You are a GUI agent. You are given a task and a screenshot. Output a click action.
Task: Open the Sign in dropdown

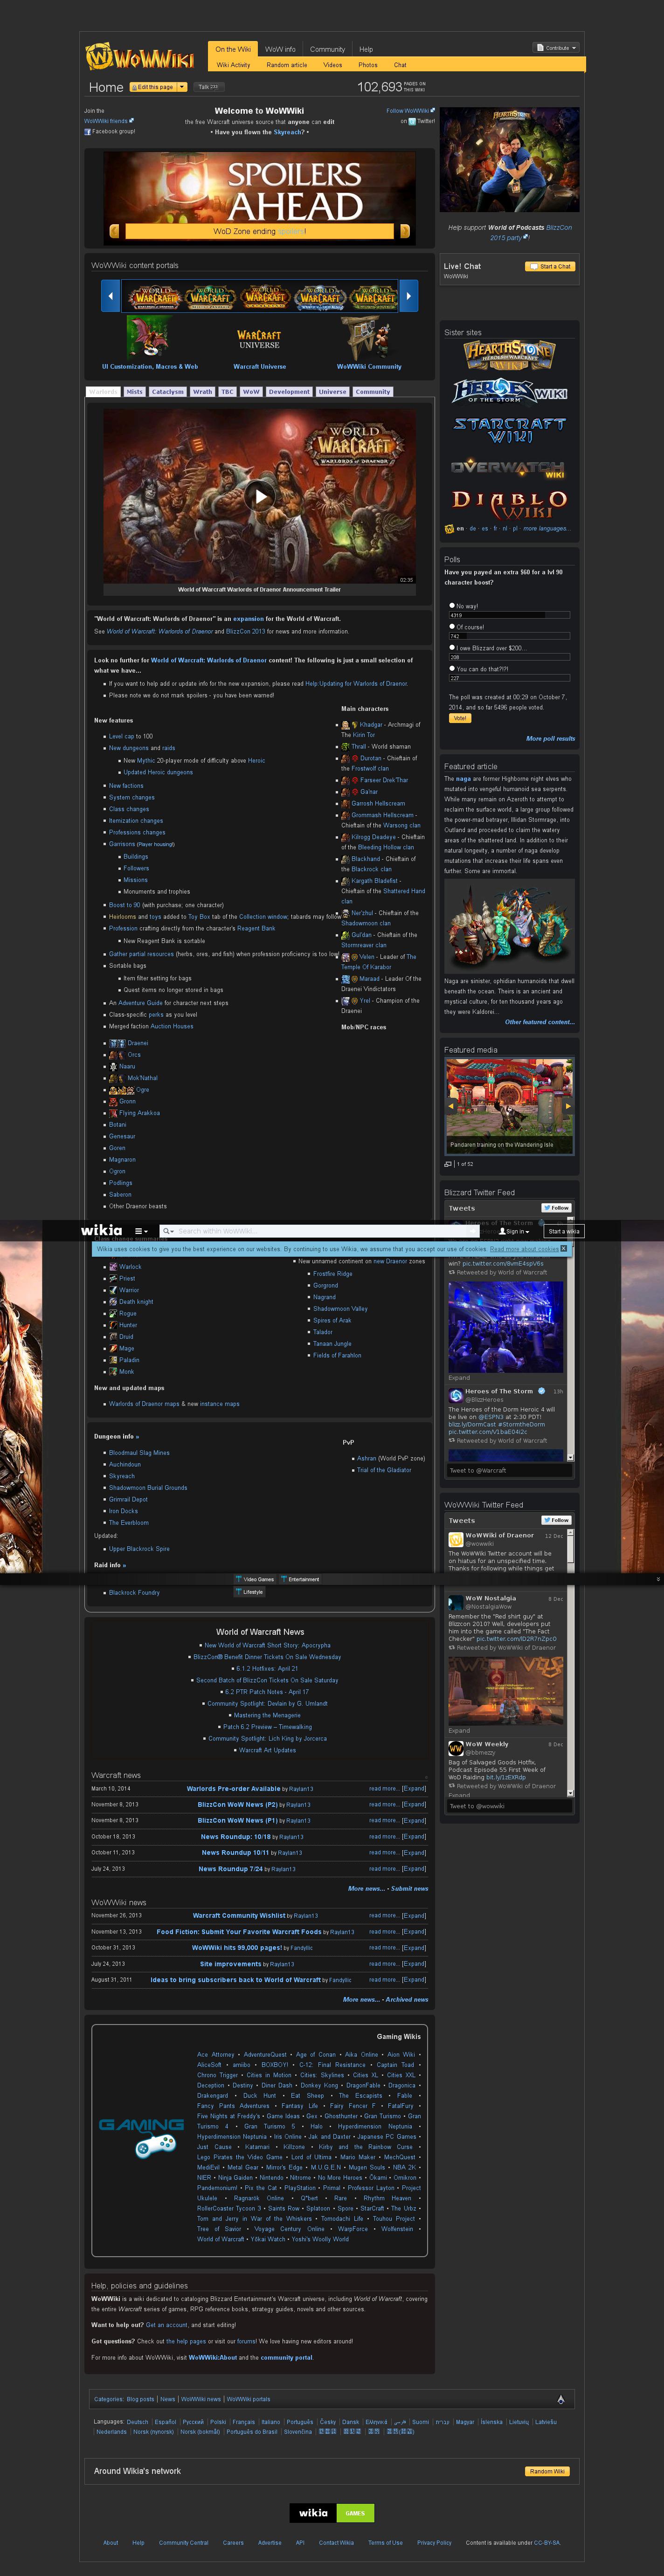coord(514,1231)
